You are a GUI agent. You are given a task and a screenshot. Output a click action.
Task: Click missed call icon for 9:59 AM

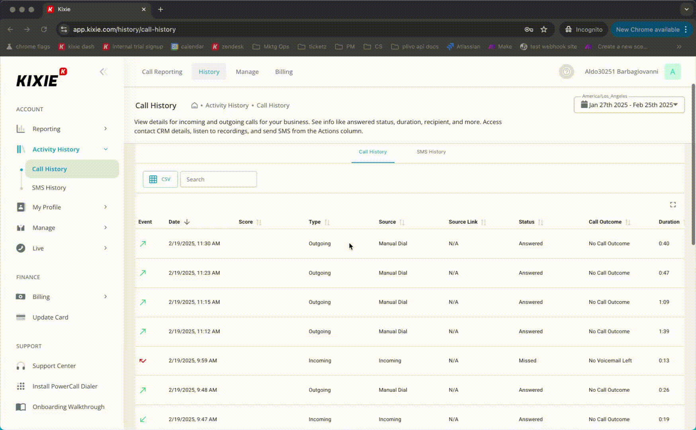[x=143, y=361]
